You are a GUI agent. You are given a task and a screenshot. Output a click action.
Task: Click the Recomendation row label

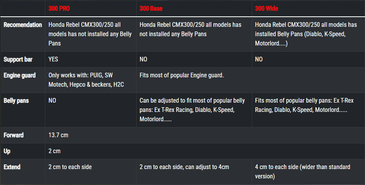(x=22, y=25)
